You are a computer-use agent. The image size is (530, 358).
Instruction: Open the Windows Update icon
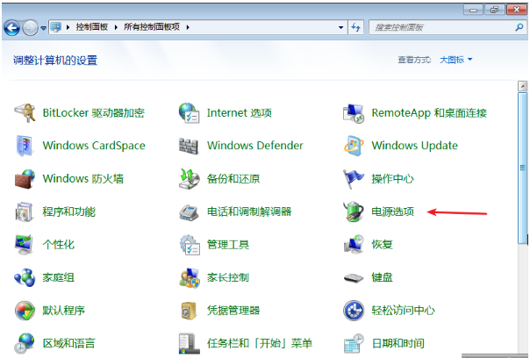354,146
